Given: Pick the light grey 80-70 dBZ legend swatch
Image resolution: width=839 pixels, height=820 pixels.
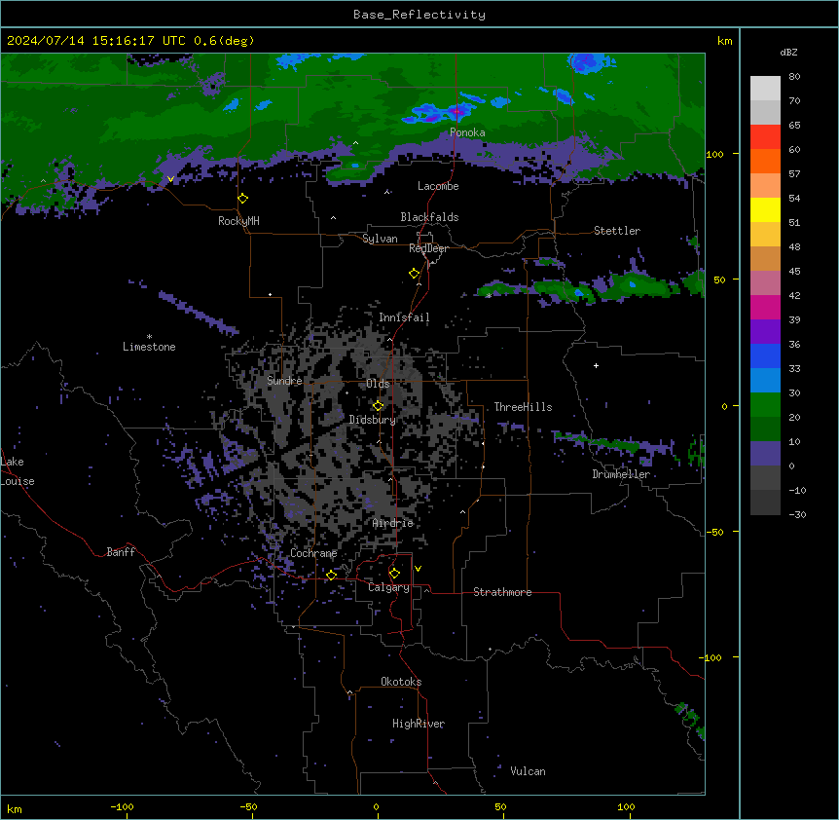Looking at the screenshot, I should coord(765,89).
